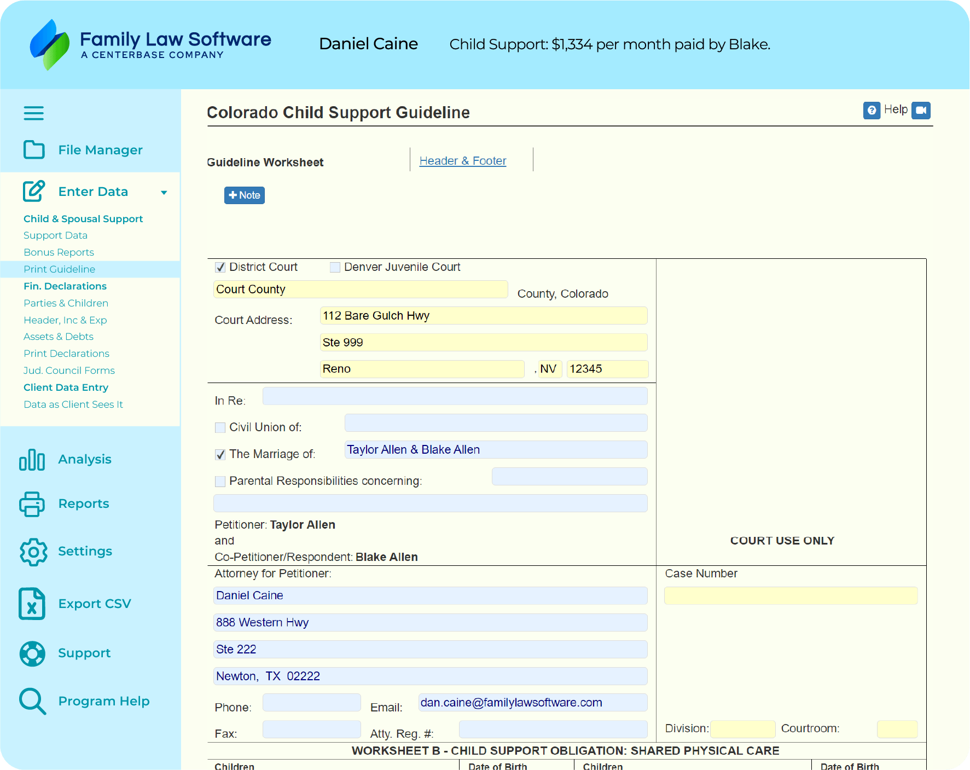Click the Program Help magnifier icon
This screenshot has height=770, width=970.
[x=32, y=701]
